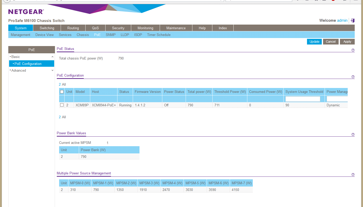The height and width of the screenshot is (207, 363).
Task: Click the Update button
Action: point(315,42)
